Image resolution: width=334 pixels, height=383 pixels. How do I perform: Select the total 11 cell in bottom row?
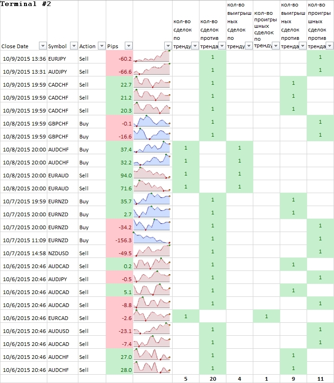click(320, 379)
